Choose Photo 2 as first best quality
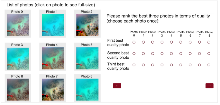The width and height of the screenshot is (220, 105). (153, 42)
